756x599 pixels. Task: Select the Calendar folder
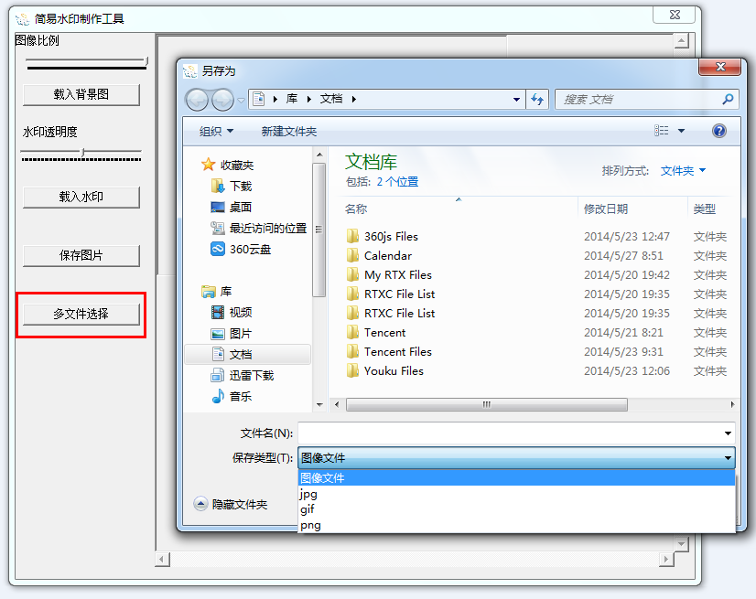[388, 256]
